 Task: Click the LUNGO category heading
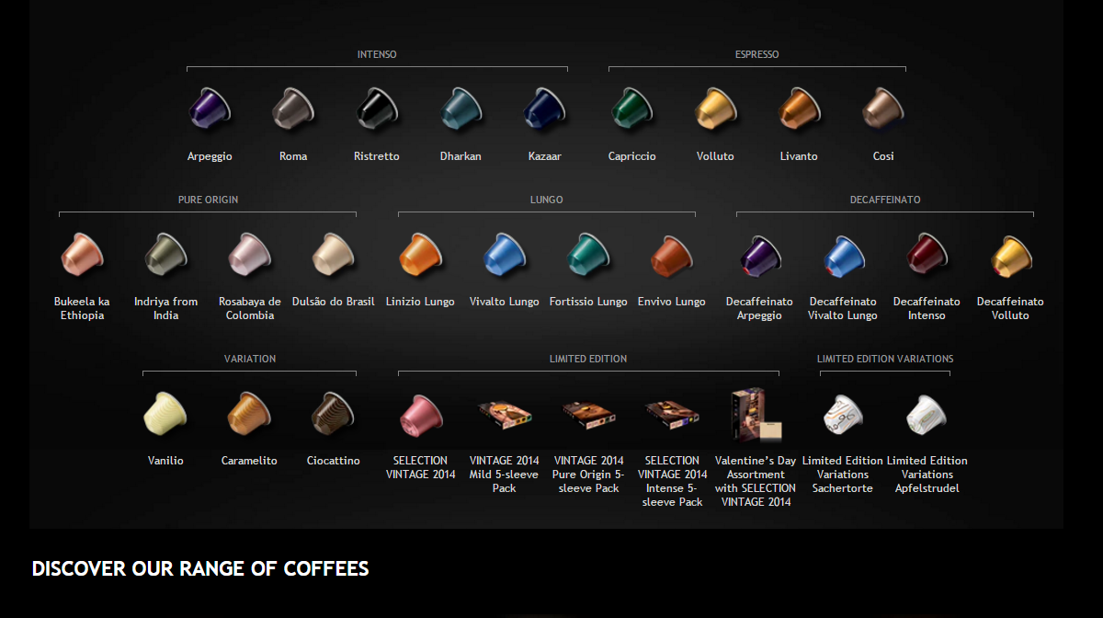coord(546,200)
